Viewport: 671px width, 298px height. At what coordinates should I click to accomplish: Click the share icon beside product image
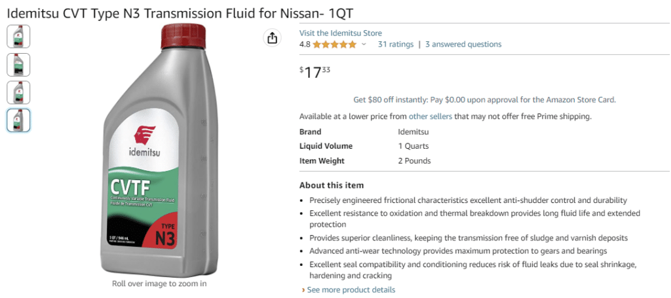(x=272, y=38)
